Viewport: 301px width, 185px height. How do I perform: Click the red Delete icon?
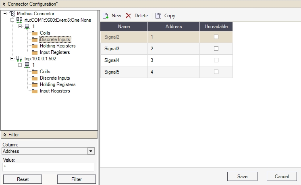129,16
